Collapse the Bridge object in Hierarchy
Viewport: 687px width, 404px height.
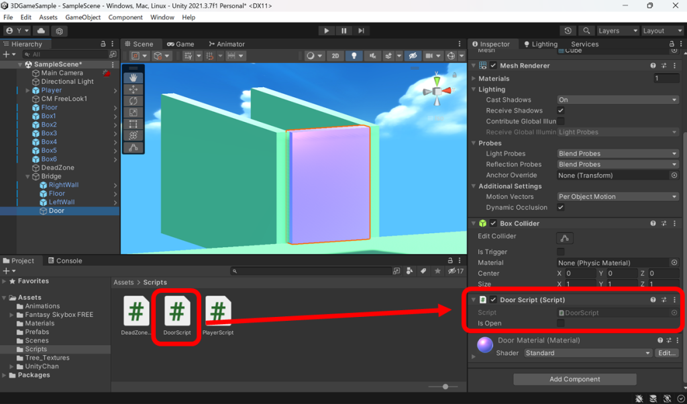26,176
